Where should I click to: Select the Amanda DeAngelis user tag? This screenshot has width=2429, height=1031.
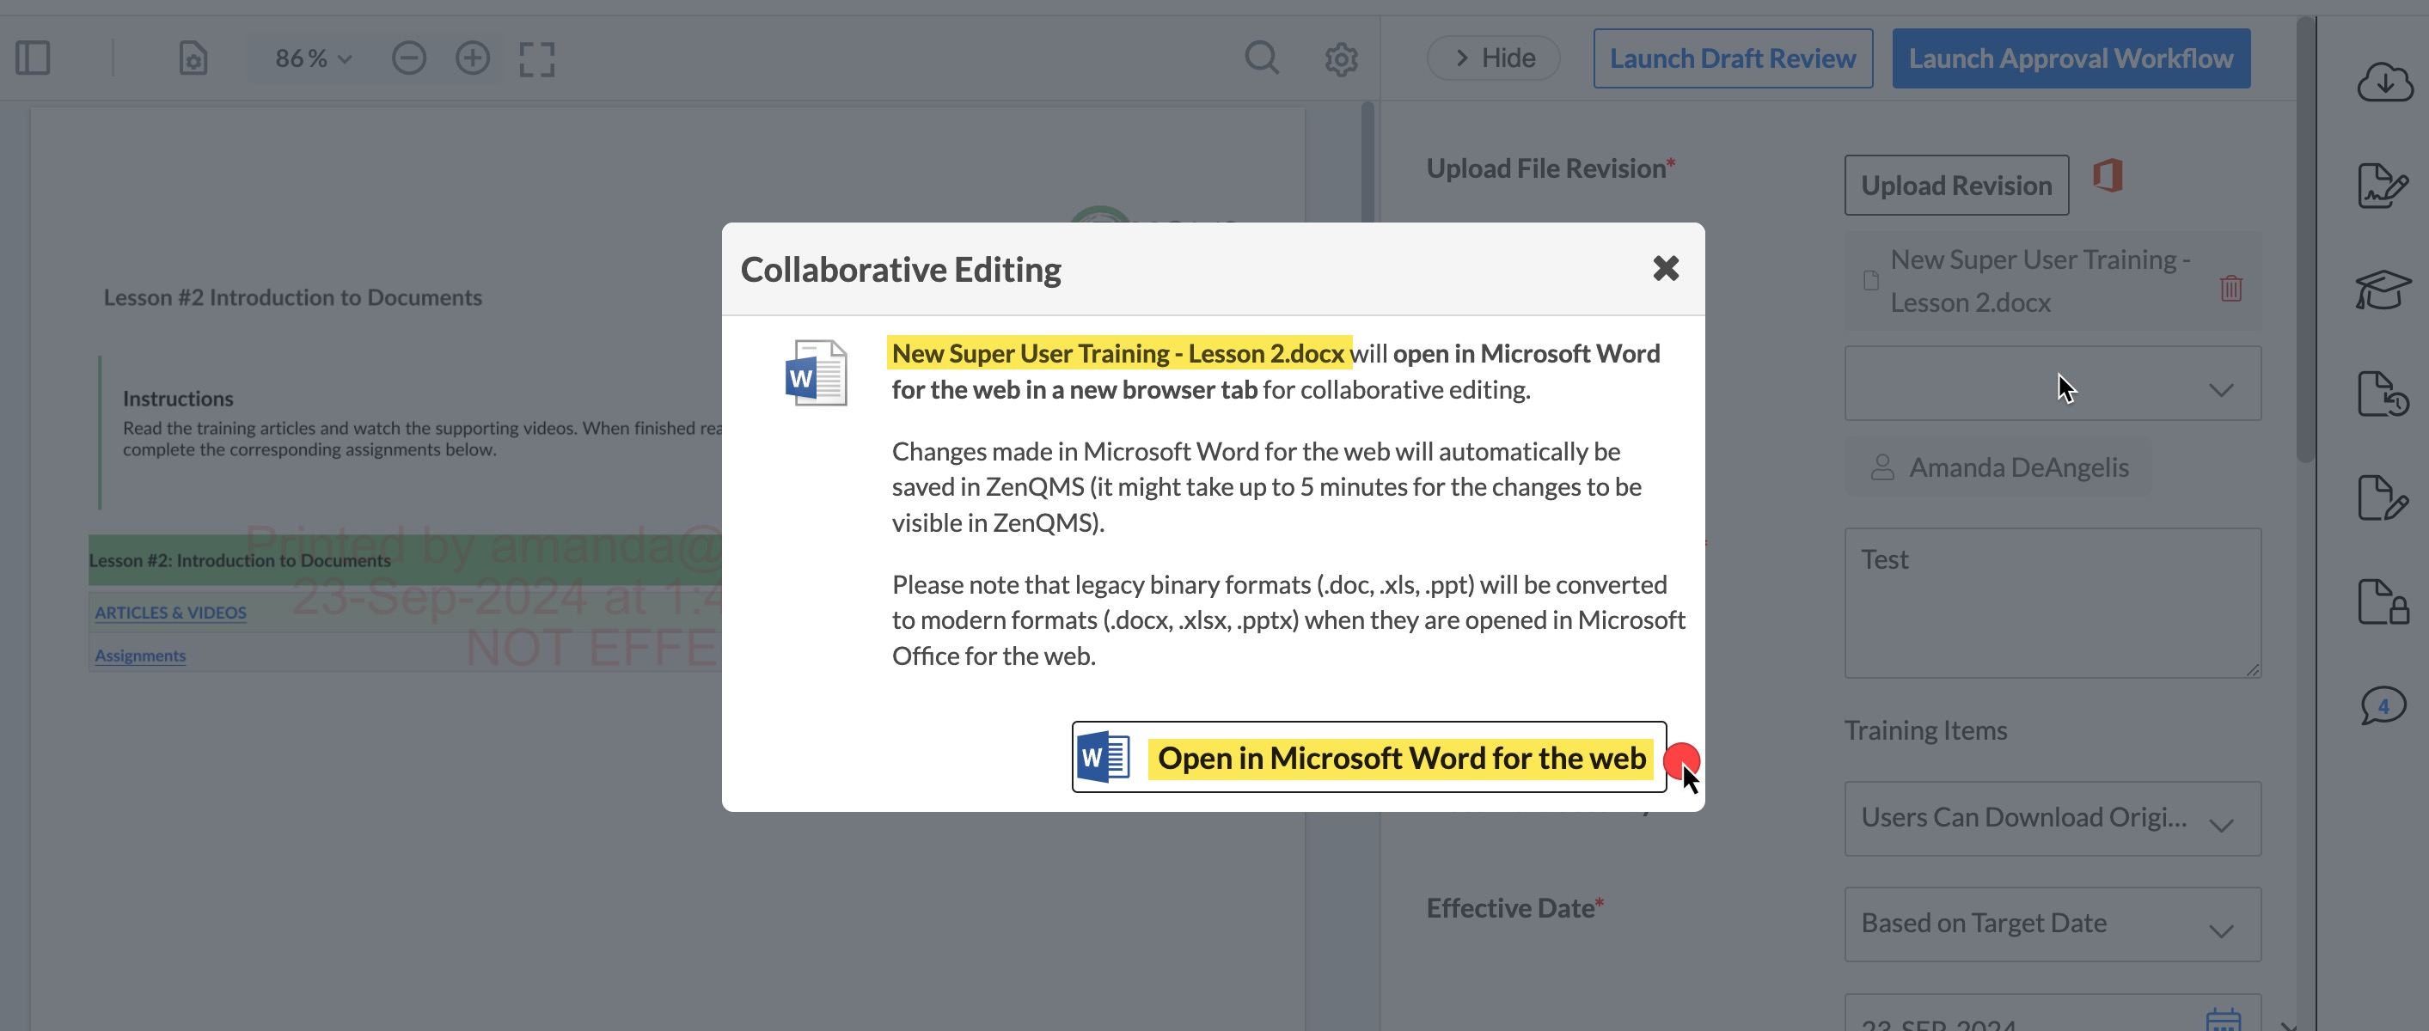(1999, 467)
